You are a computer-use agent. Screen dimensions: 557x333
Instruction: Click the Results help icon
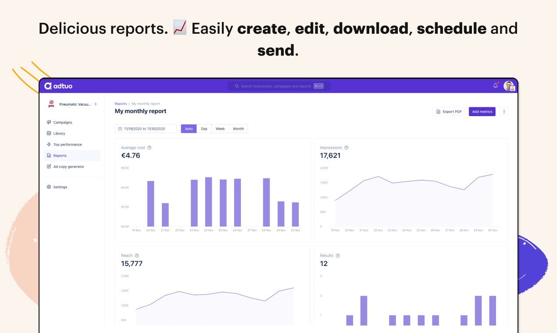point(338,255)
